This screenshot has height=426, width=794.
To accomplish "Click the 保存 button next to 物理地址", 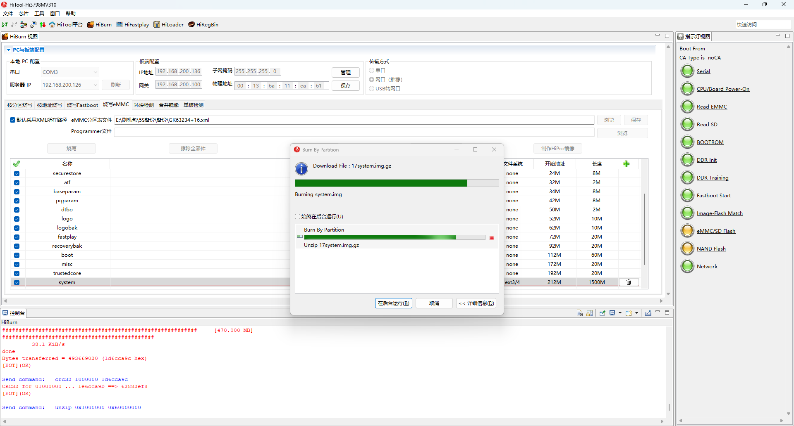I will [x=346, y=86].
